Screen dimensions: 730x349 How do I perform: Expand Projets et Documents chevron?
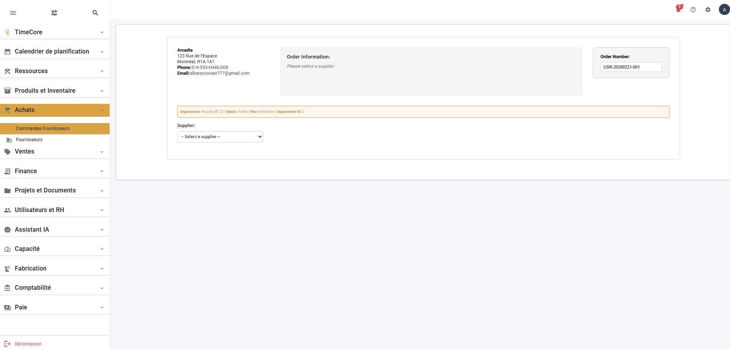(x=102, y=190)
